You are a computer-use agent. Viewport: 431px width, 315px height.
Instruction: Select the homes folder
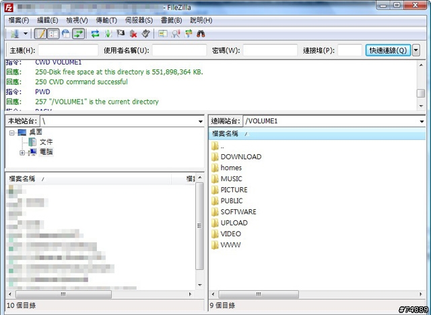231,168
